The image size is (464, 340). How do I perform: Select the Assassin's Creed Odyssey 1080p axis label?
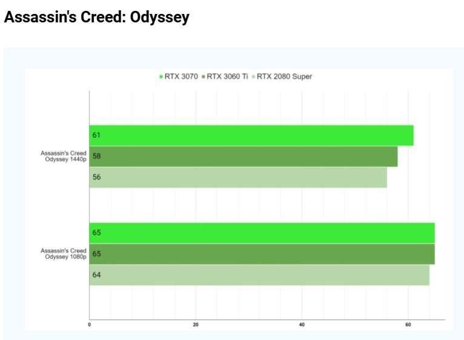(64, 253)
